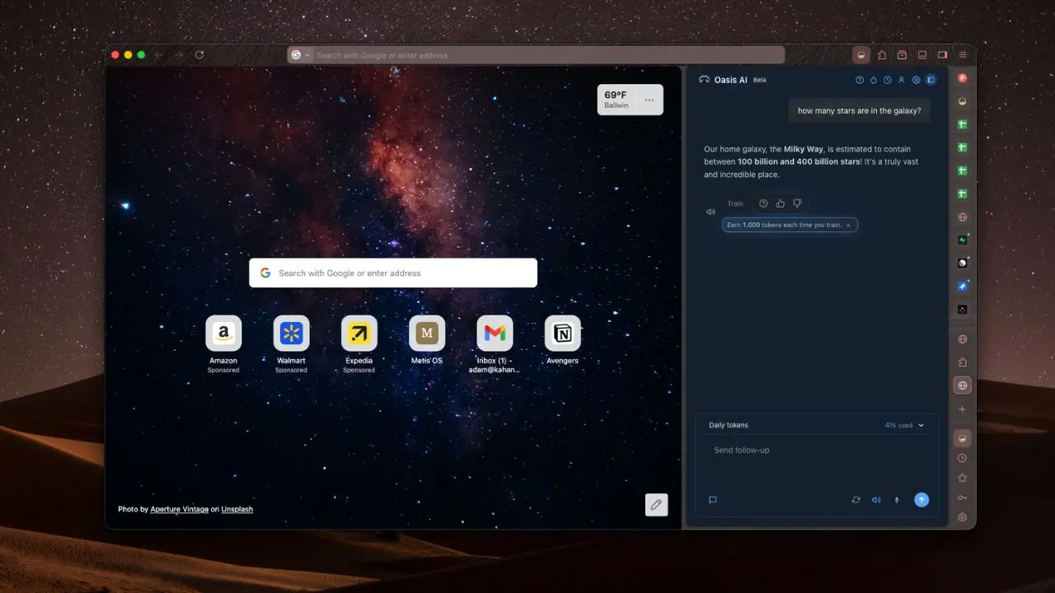Viewport: 1055px width, 593px height.
Task: Toggle the highlighted Oasis AI sidebar button
Action: [x=962, y=438]
